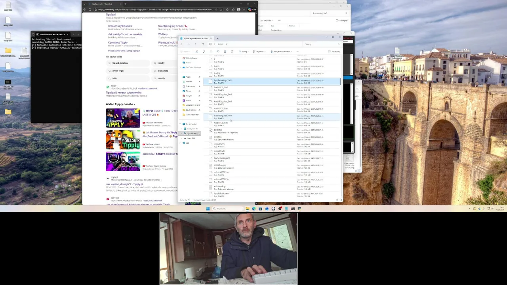
Task: Open File Explorer from taskbar
Action: coord(247,209)
